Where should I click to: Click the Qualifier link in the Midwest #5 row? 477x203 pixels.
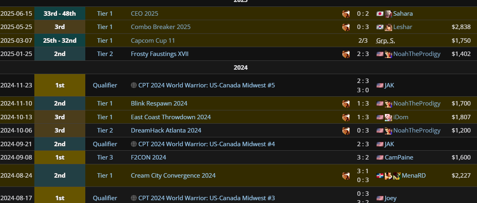click(105, 85)
